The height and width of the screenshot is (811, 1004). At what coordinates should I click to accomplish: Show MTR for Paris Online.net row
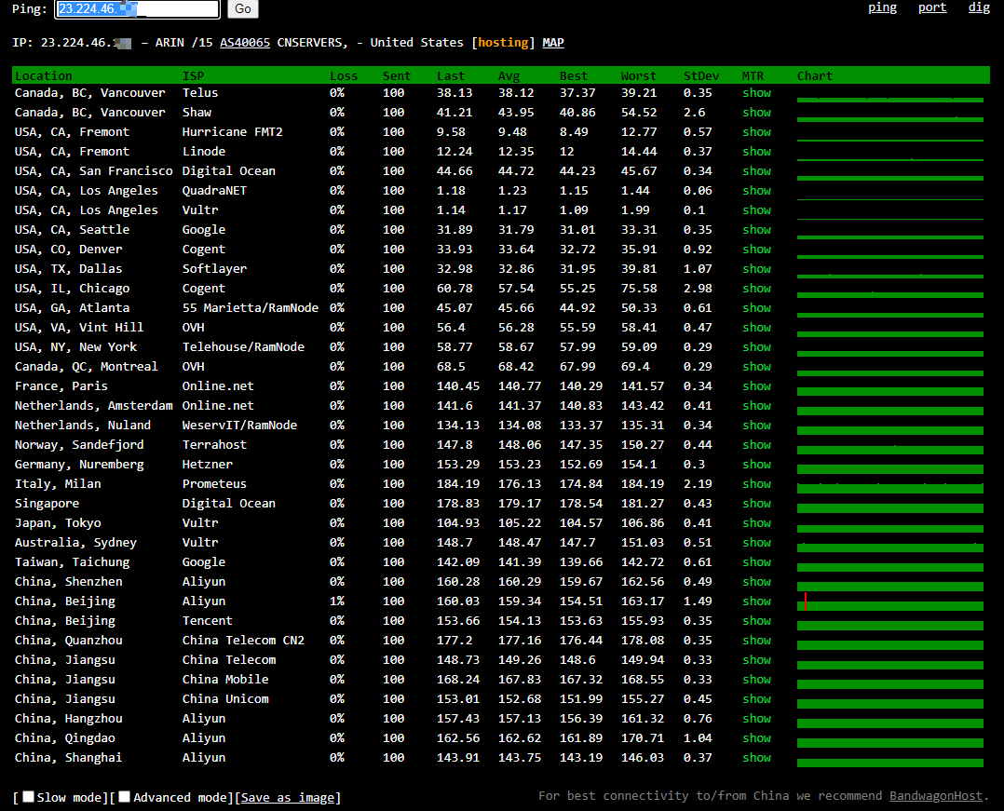click(756, 386)
